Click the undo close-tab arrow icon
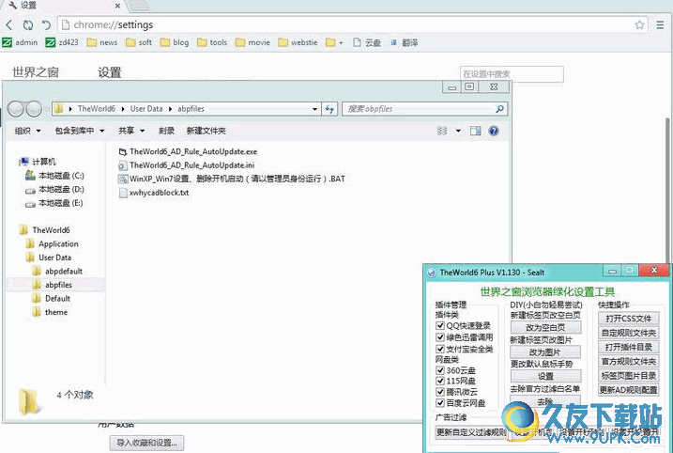 [46, 25]
